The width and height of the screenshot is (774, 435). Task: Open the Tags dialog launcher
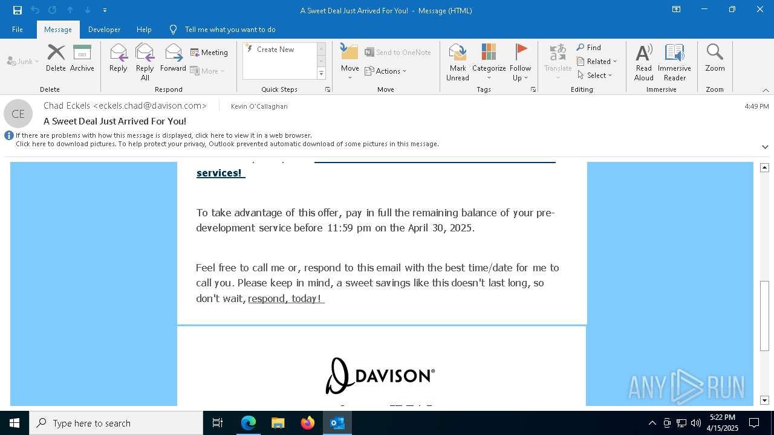point(533,89)
